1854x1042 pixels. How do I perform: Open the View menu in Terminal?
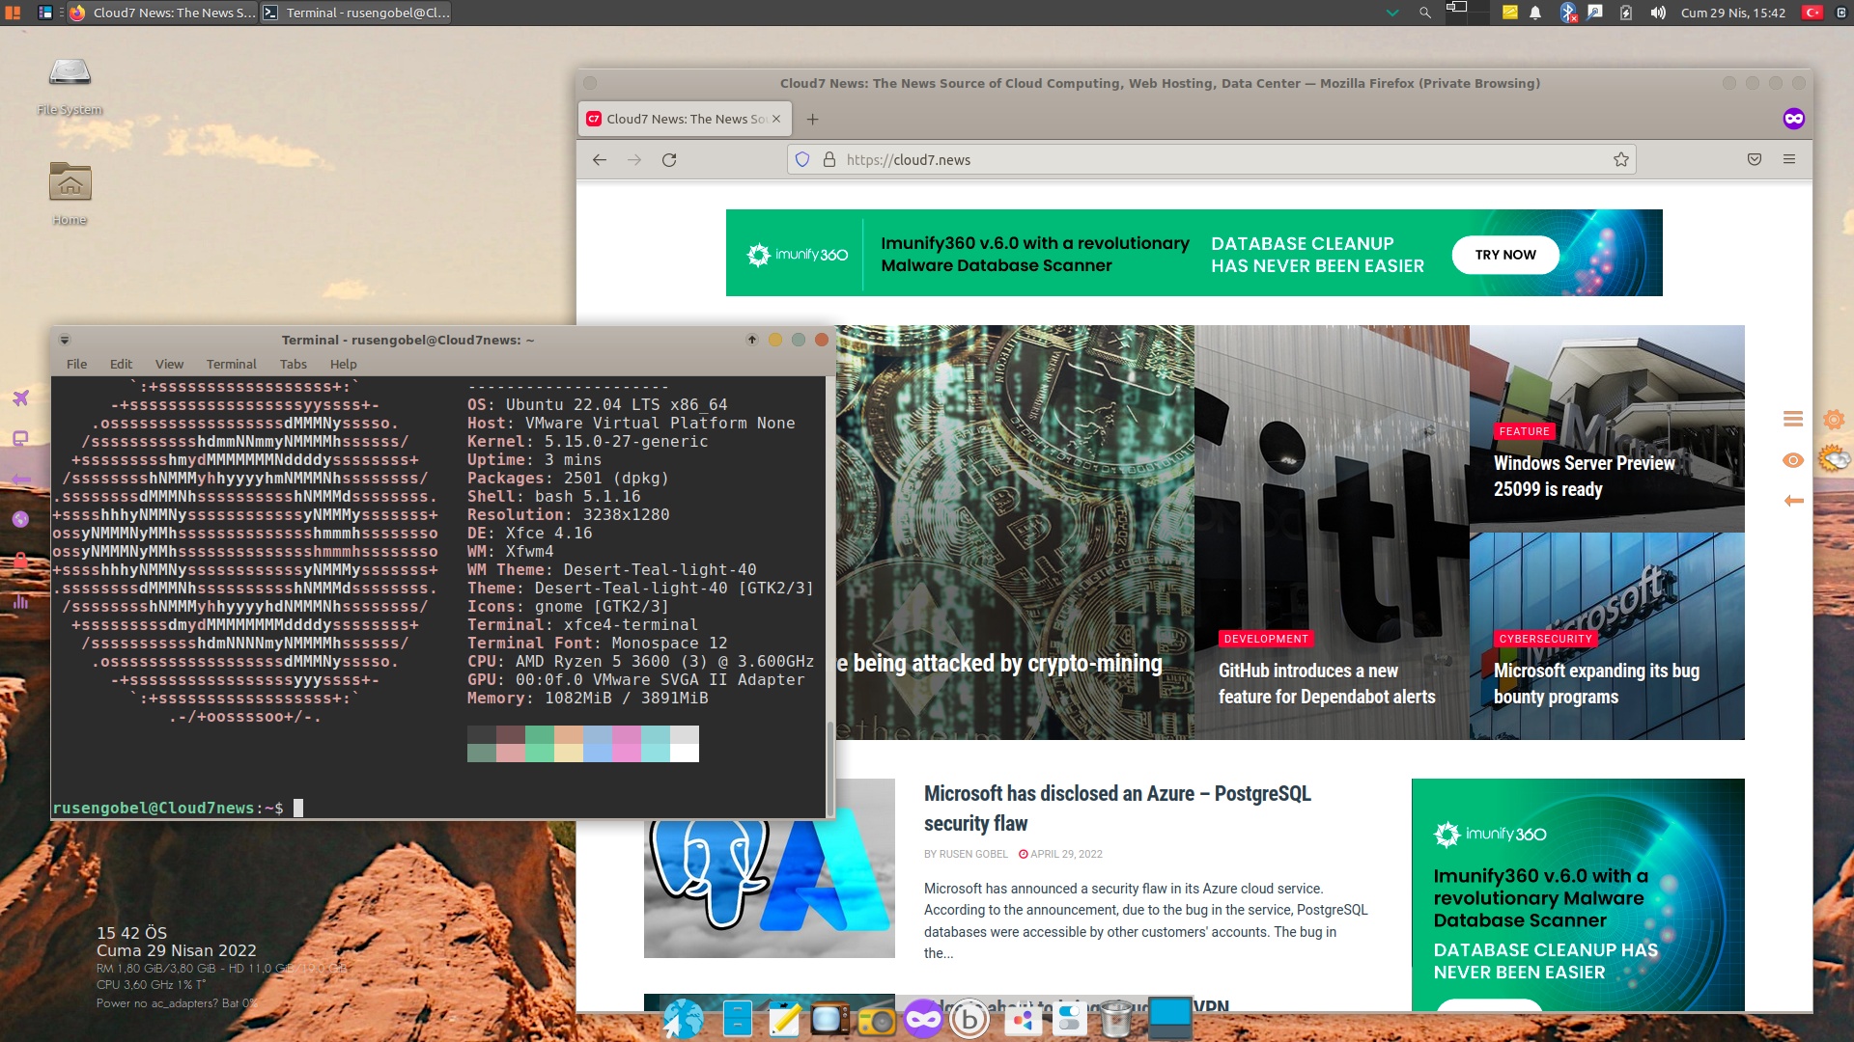tap(169, 364)
